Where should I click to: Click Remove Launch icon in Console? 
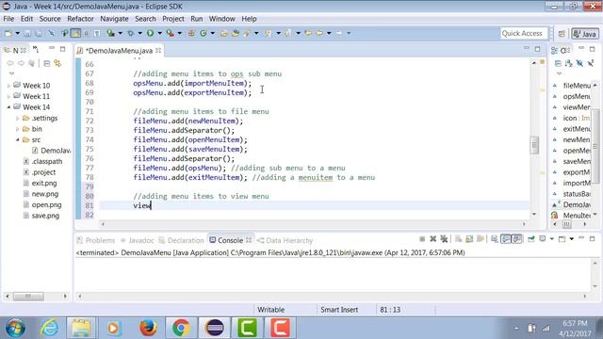coord(433,239)
